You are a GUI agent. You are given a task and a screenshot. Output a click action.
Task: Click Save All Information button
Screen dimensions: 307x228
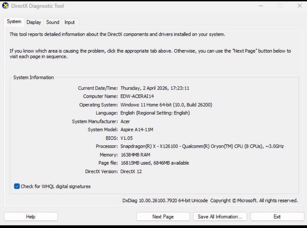(x=220, y=217)
